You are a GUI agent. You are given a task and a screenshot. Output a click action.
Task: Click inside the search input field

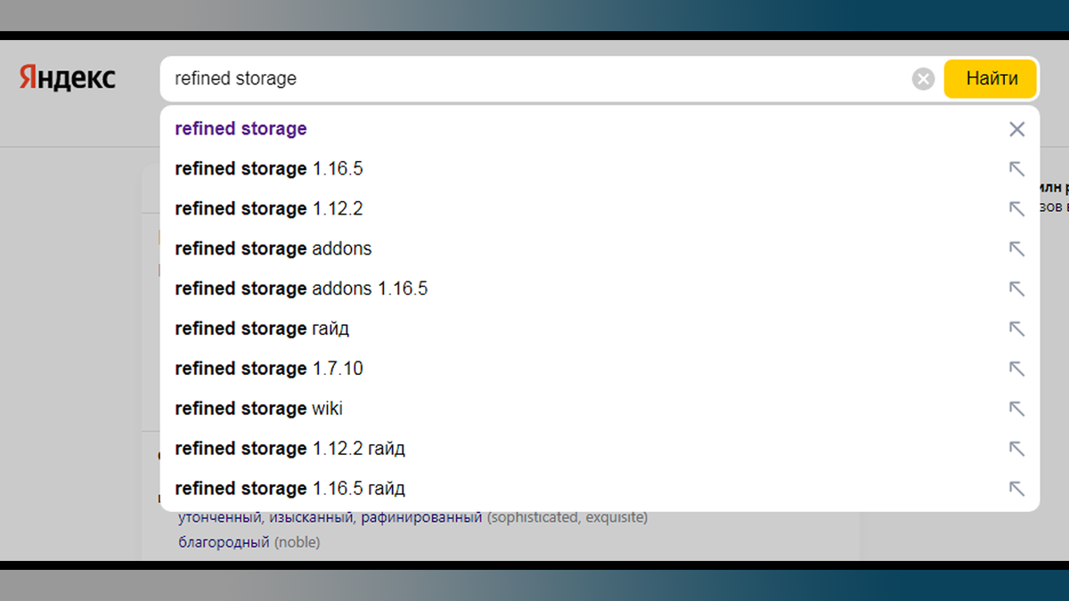[x=534, y=79]
